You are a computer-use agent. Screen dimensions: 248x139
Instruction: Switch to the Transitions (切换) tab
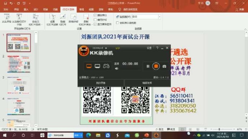pyautogui.click(x=46, y=9)
